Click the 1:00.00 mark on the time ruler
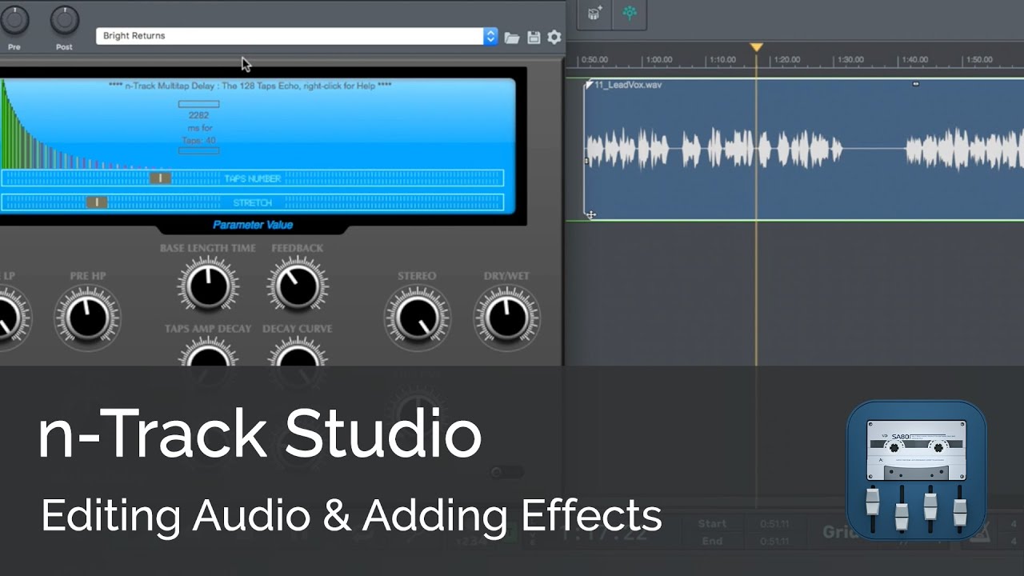Screen dimensions: 1024x576 pyautogui.click(x=658, y=60)
